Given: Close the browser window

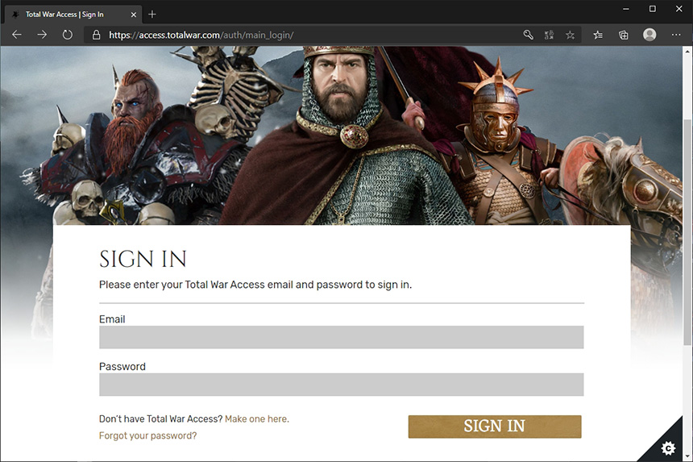Looking at the screenshot, I should pyautogui.click(x=678, y=9).
